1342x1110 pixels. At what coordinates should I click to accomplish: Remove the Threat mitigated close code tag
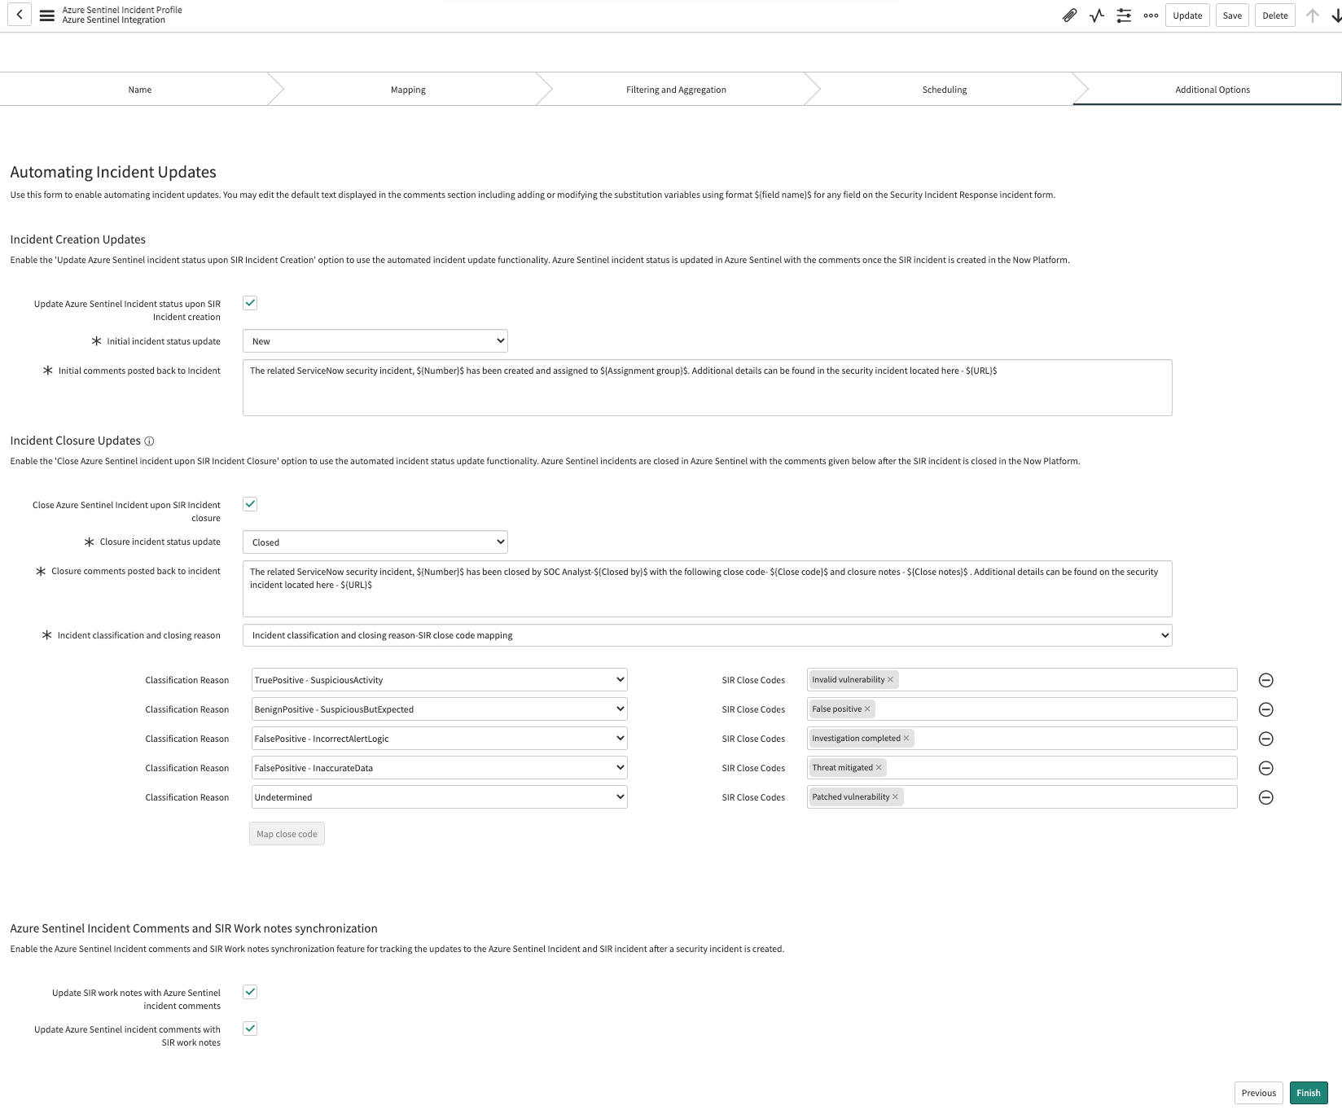point(879,767)
